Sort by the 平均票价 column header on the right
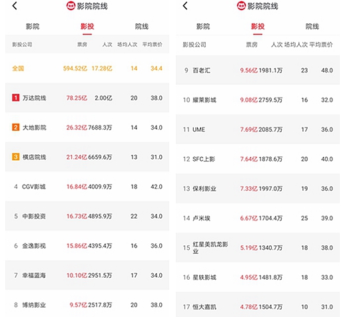347x317 pixels. [321, 45]
